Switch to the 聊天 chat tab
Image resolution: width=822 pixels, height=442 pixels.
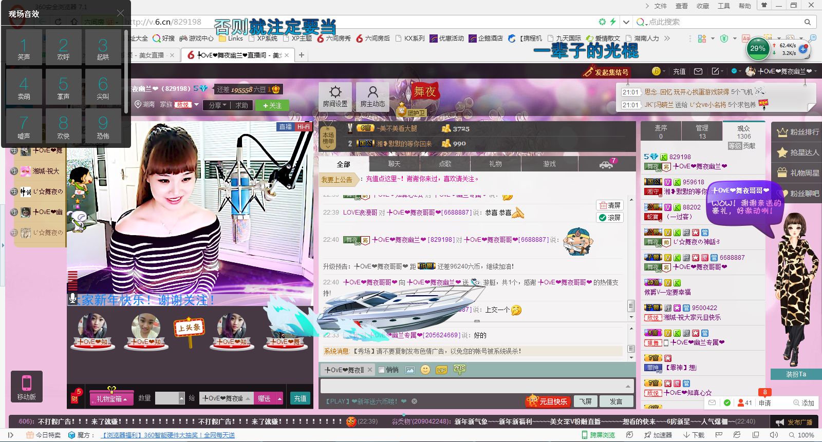pyautogui.click(x=394, y=164)
